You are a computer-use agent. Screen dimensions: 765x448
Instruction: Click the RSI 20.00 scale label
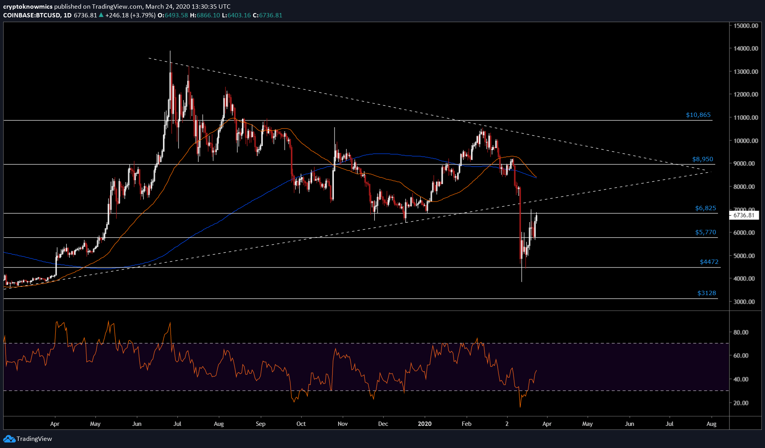click(741, 403)
